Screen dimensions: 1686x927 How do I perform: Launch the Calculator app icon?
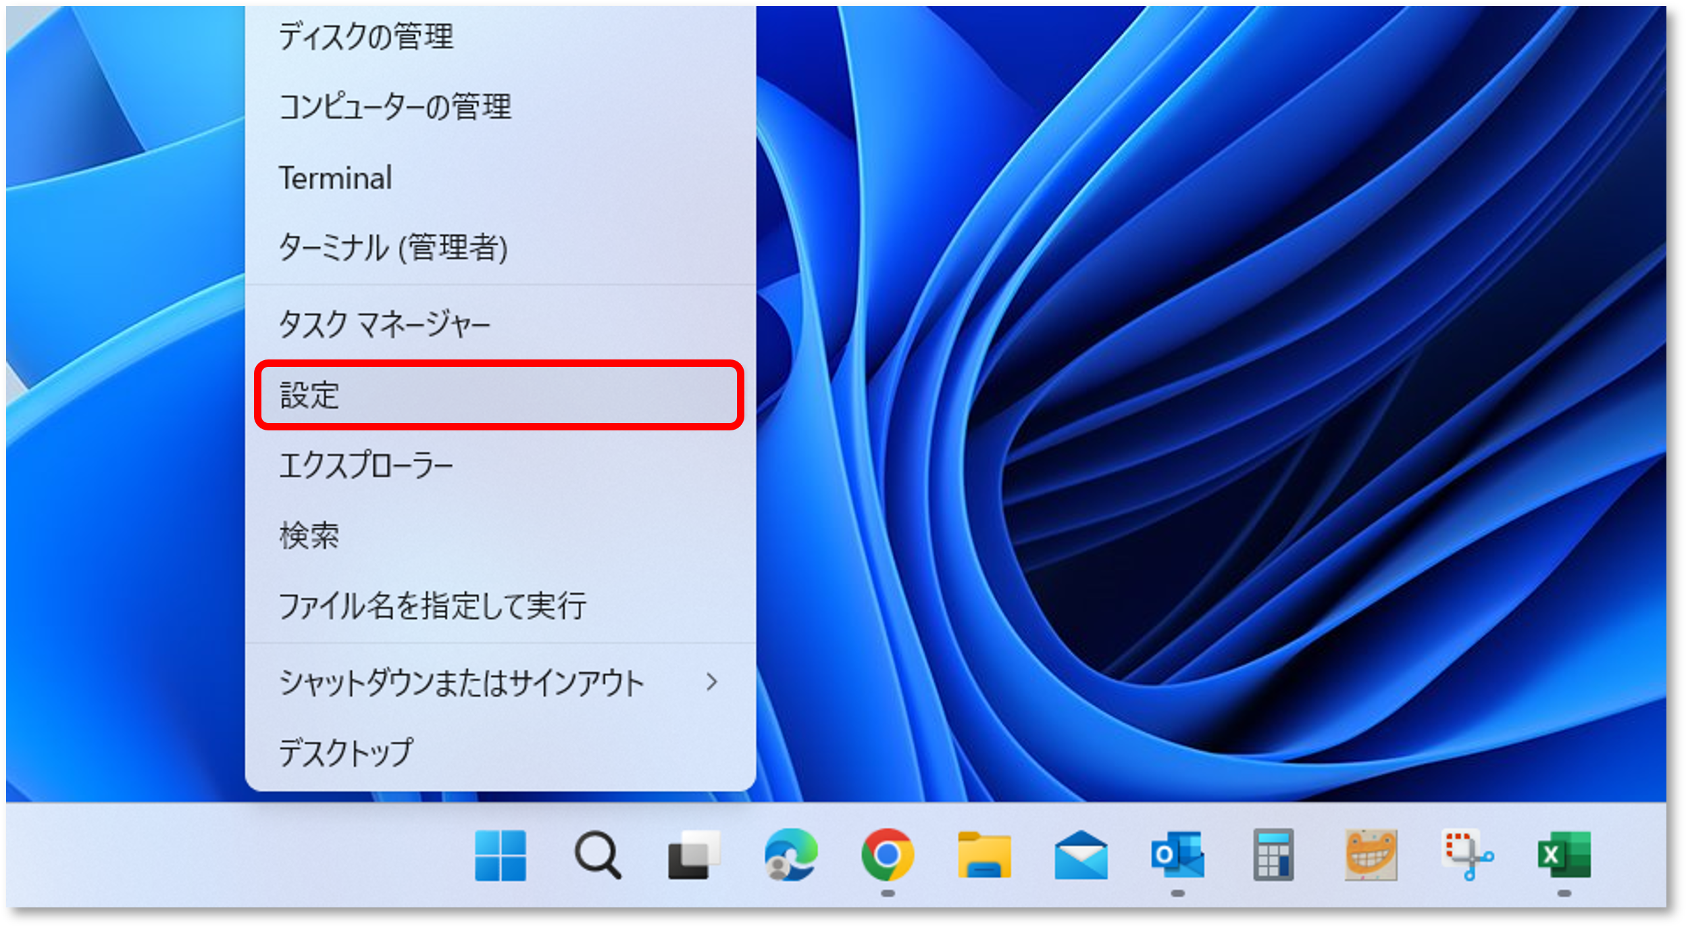click(x=1273, y=855)
